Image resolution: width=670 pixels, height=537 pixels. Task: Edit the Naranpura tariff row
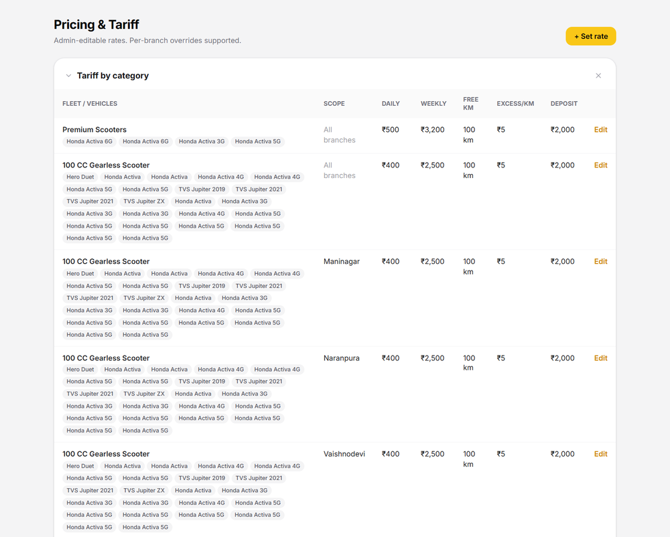tap(600, 358)
